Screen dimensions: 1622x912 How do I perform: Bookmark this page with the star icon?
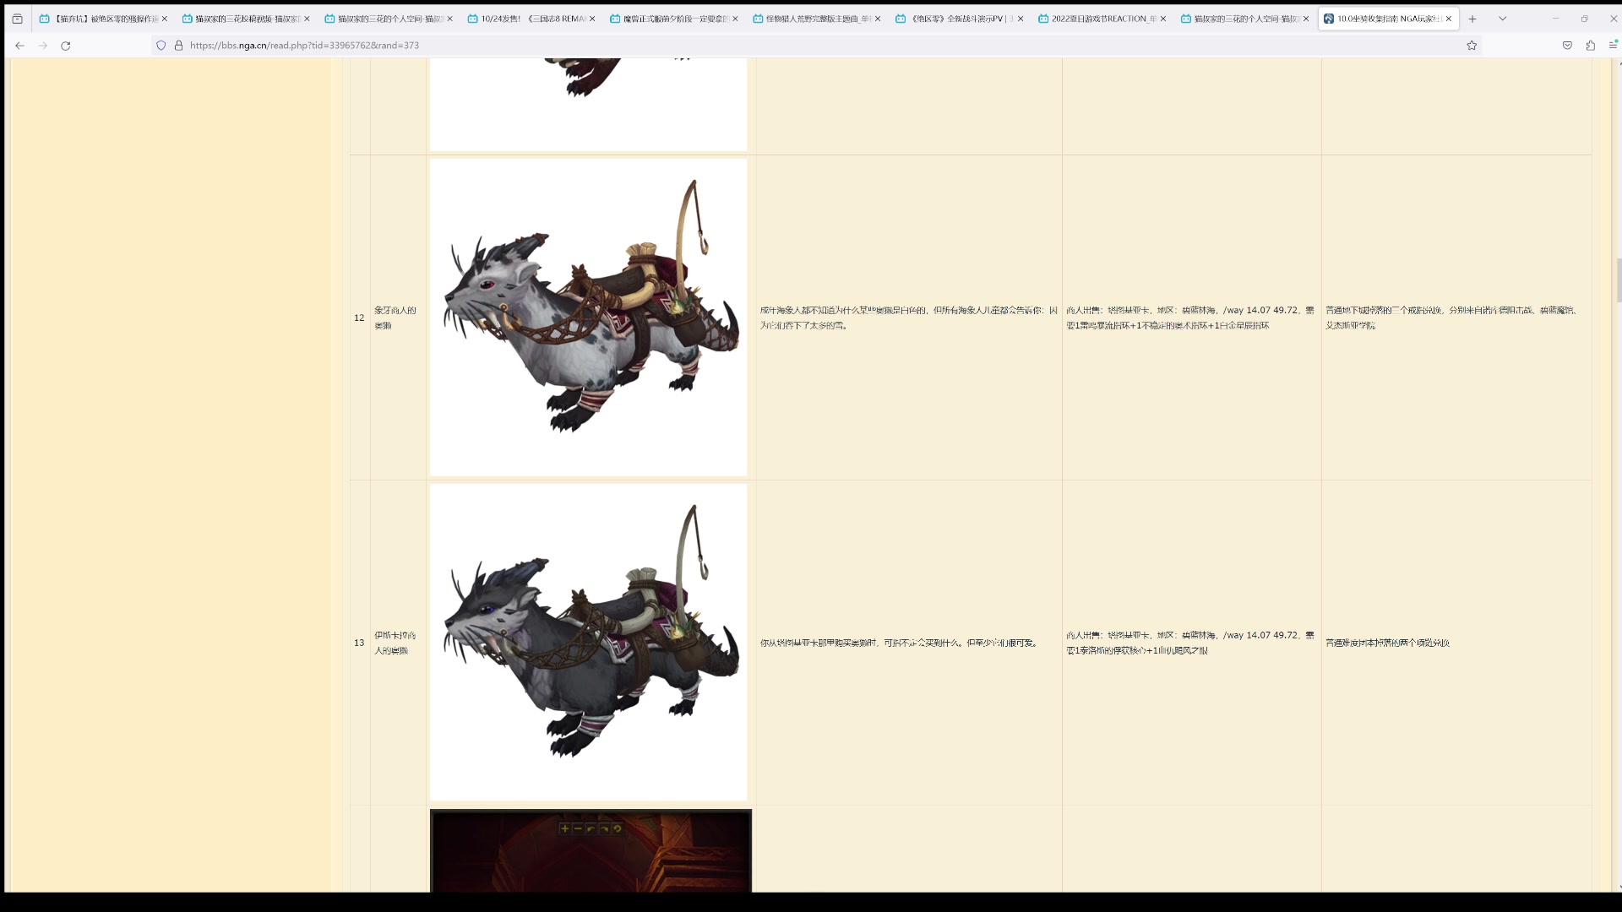point(1472,46)
